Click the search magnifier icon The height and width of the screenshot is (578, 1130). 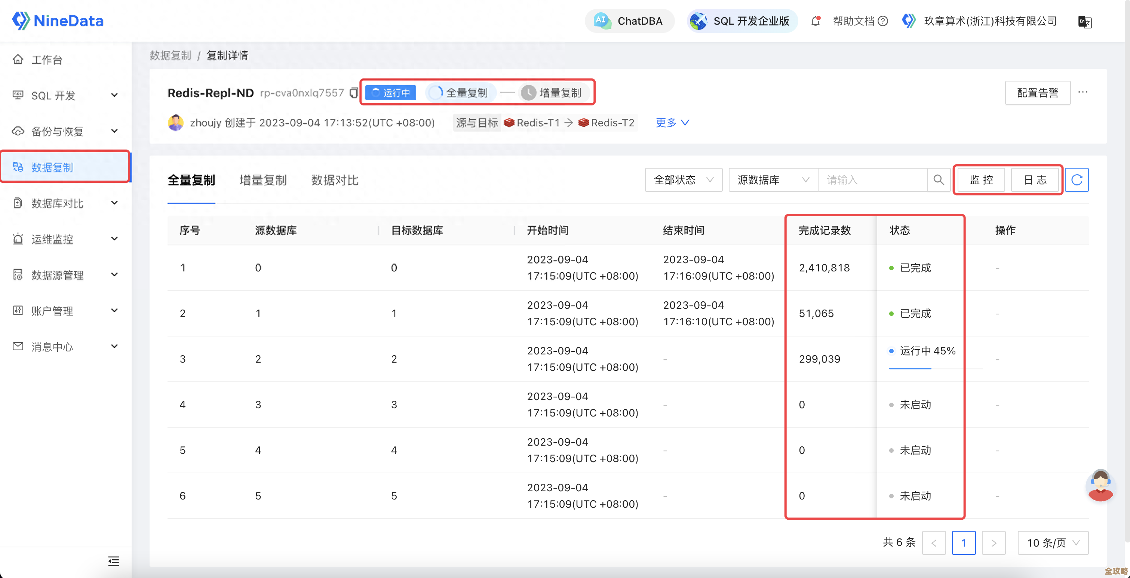click(x=938, y=180)
